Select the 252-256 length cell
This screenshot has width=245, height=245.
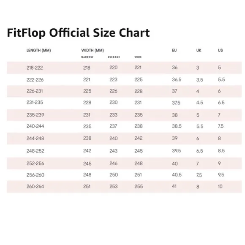[x=35, y=163]
